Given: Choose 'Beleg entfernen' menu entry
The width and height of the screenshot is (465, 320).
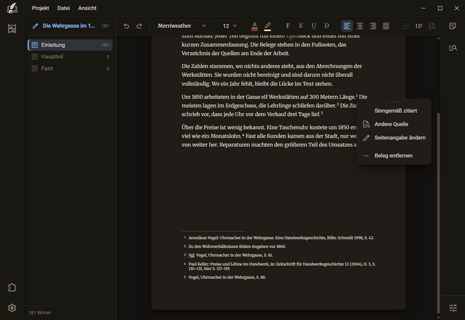Looking at the screenshot, I should 394,156.
